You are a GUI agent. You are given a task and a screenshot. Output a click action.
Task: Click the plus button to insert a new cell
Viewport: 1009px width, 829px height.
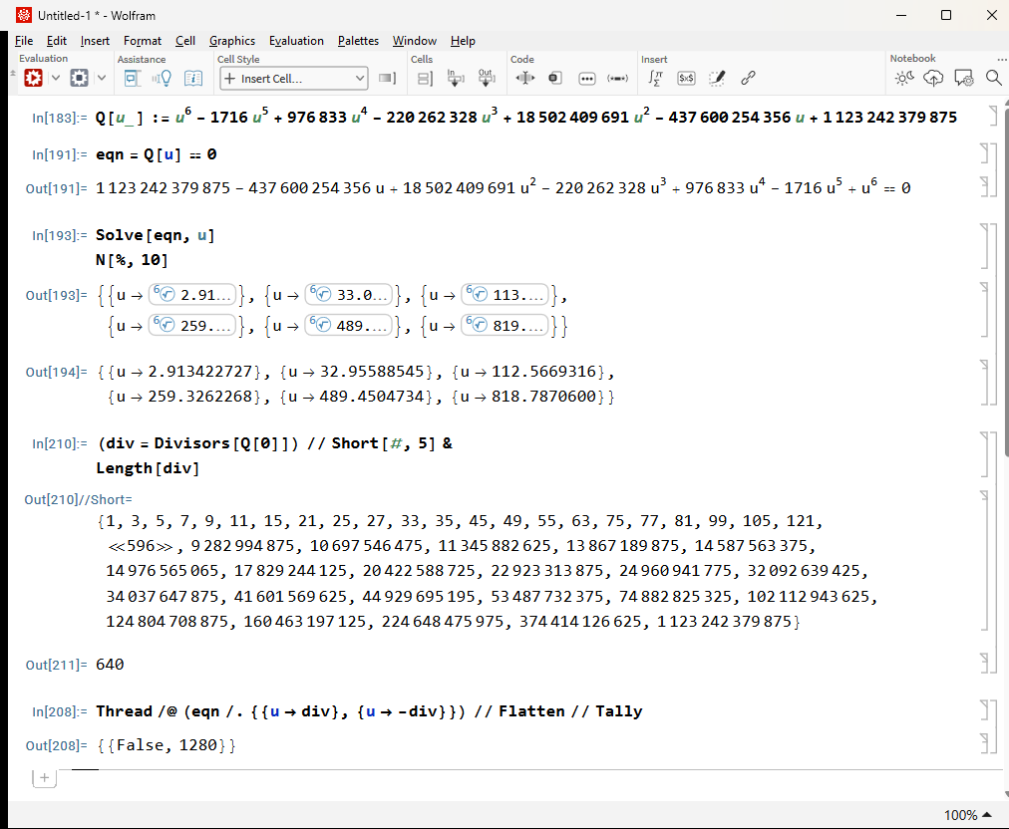[44, 777]
